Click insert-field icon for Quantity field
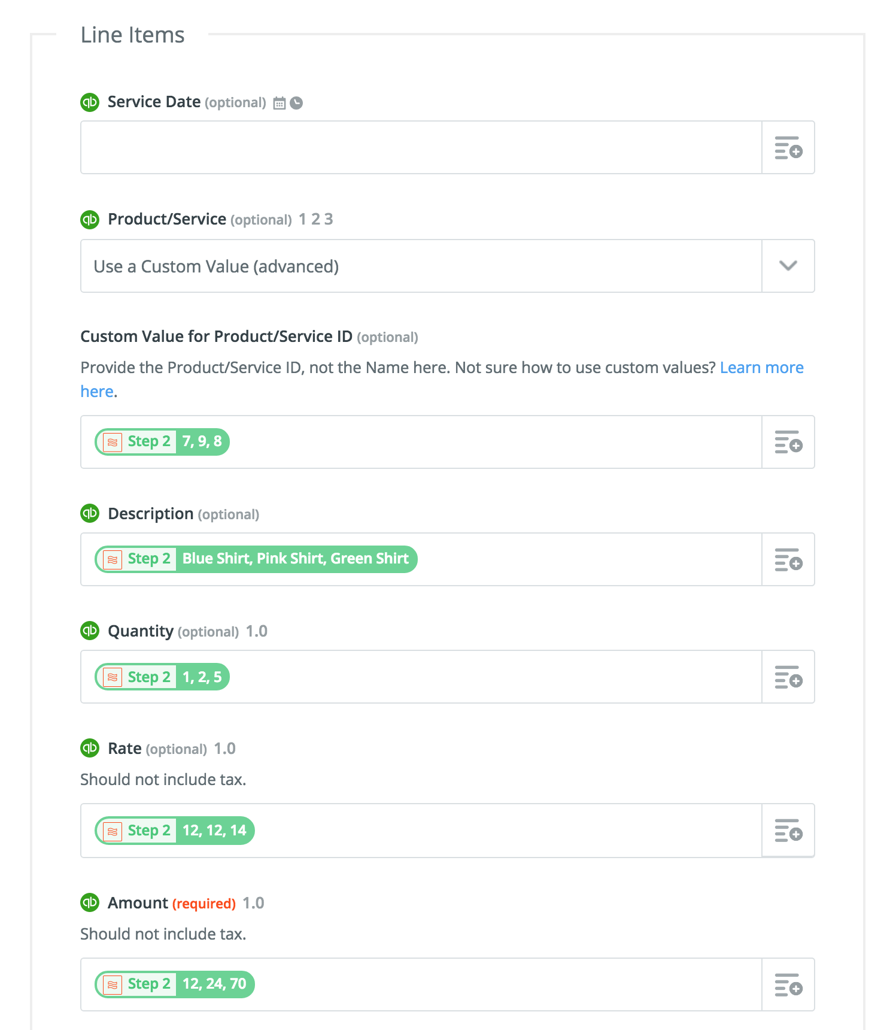 pyautogui.click(x=788, y=677)
